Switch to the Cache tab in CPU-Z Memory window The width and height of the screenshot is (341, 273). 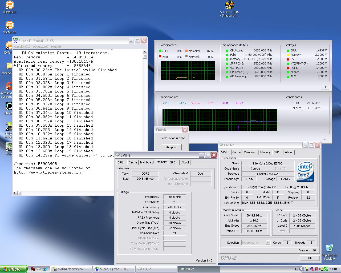(133, 162)
